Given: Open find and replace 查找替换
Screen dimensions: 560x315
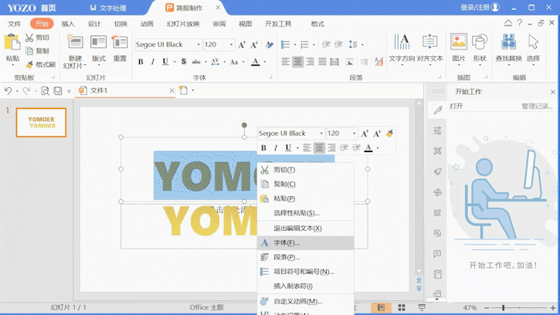Looking at the screenshot, I should (x=508, y=43).
